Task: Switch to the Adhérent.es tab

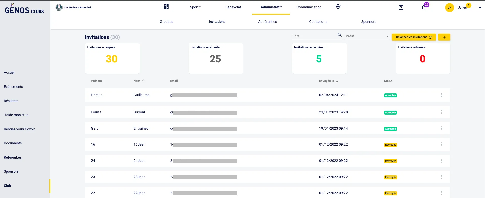Action: 267,22
